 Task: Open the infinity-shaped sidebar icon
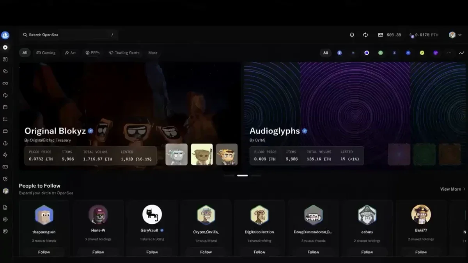pyautogui.click(x=5, y=83)
